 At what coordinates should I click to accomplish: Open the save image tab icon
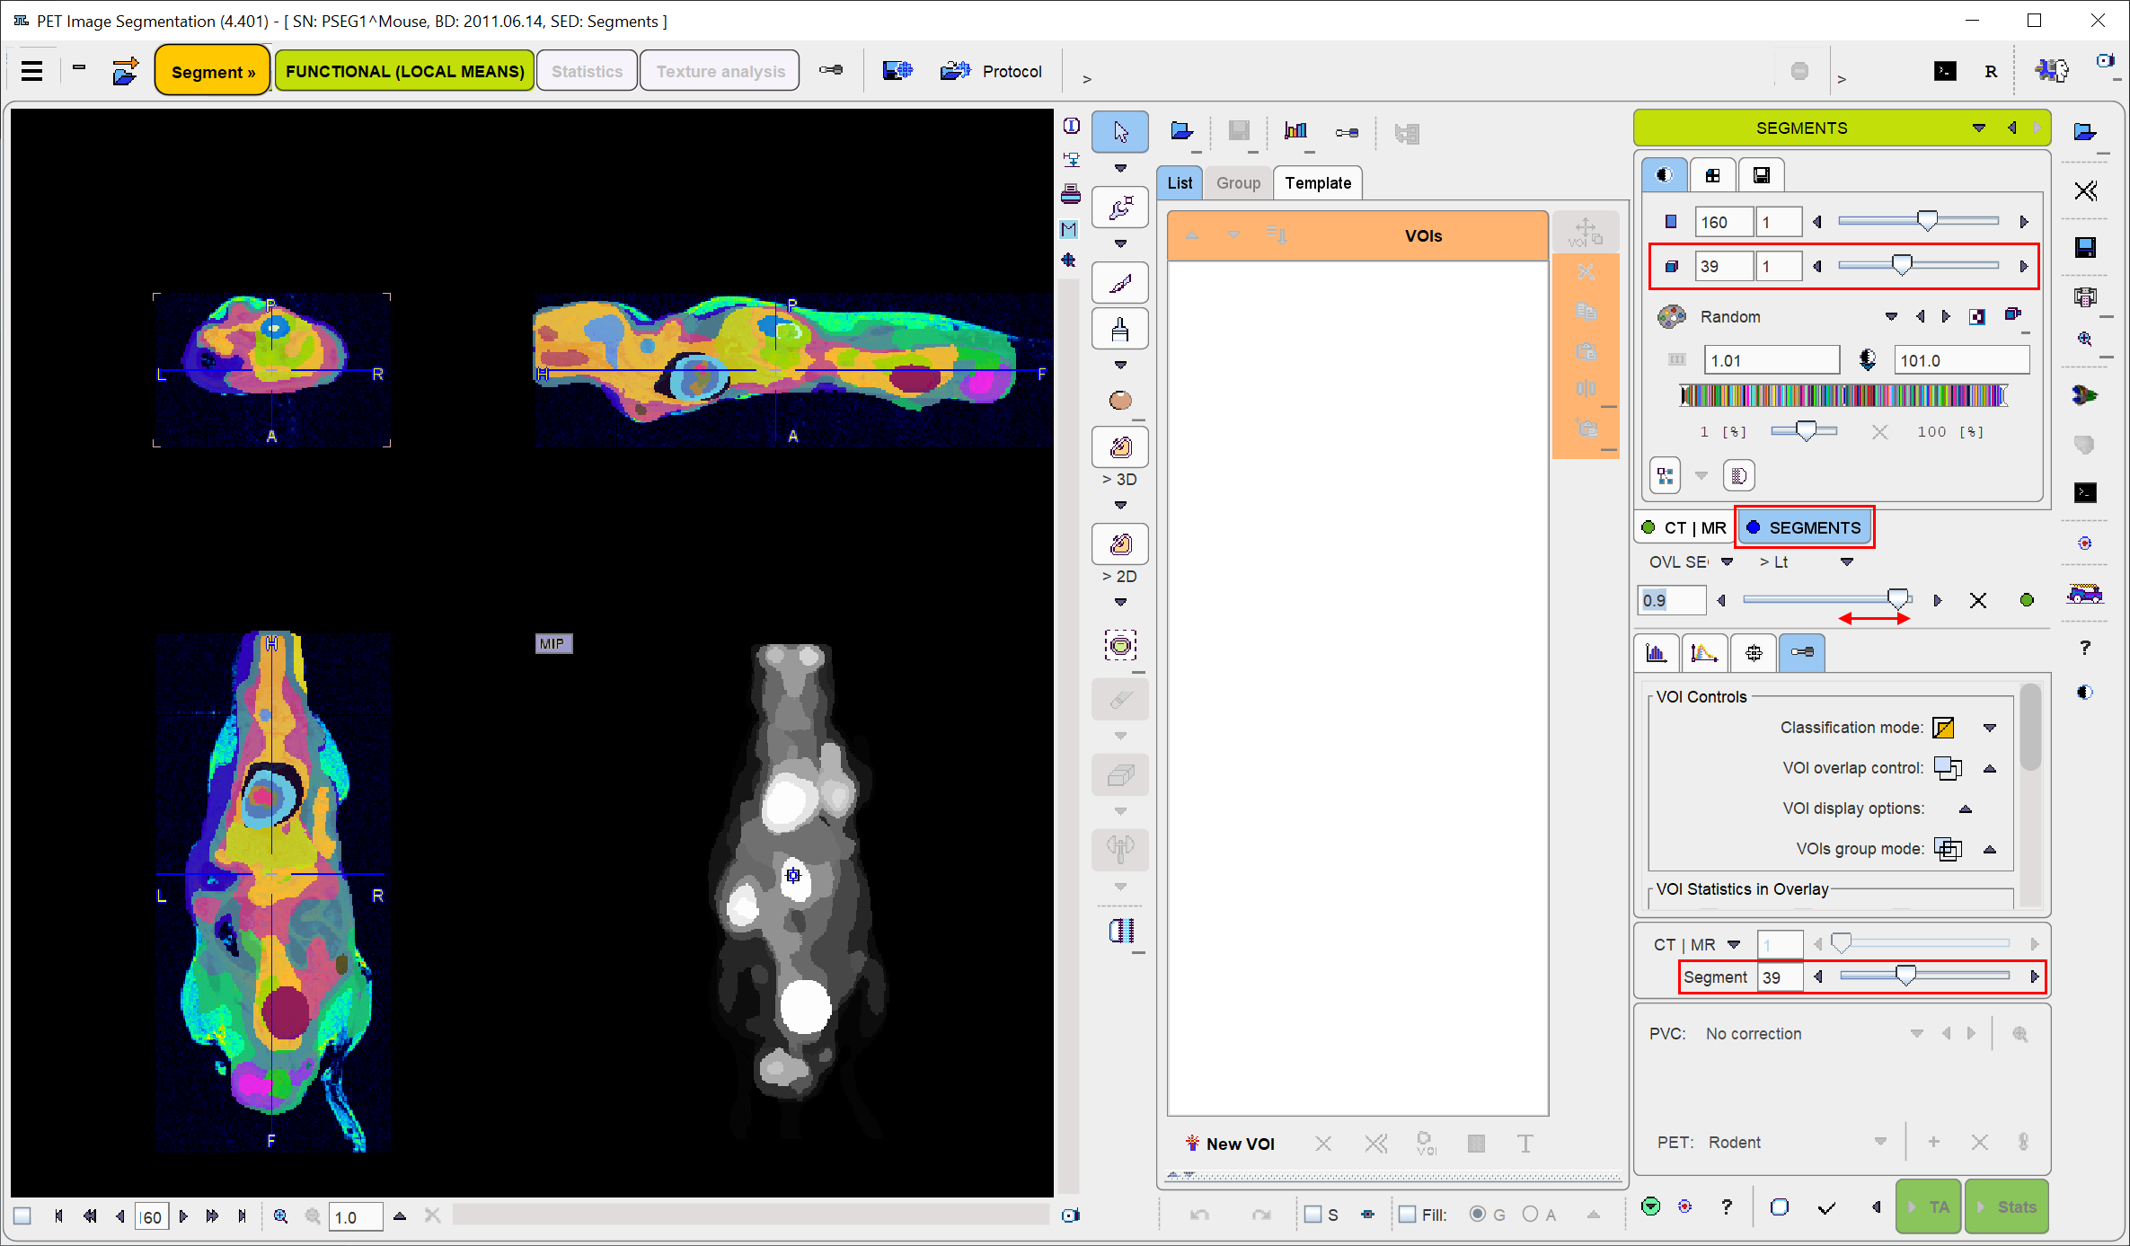pyautogui.click(x=1762, y=175)
